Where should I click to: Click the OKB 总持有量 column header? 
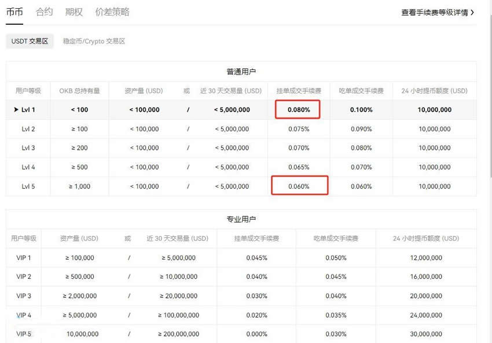coord(79,91)
